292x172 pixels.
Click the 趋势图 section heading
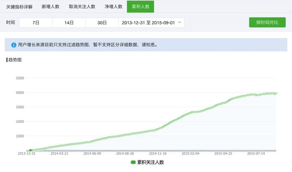(x=15, y=60)
